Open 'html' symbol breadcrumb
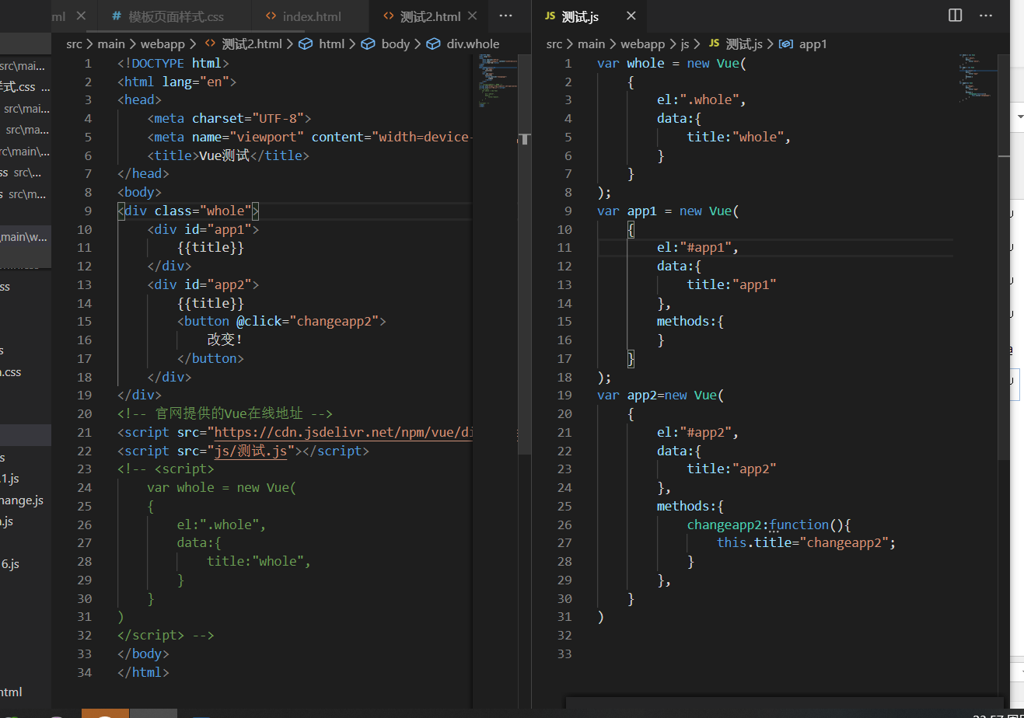The width and height of the screenshot is (1024, 718). pos(331,44)
